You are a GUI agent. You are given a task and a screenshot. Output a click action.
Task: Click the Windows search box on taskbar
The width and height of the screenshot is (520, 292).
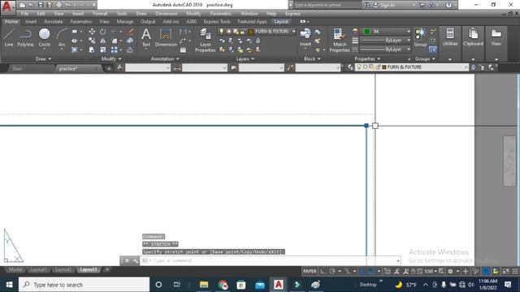[x=84, y=285]
